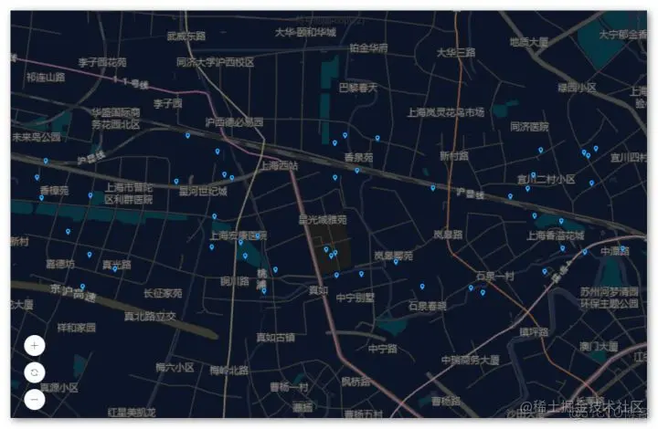Click the 大华三路 label
The width and height of the screenshot is (658, 429).
point(456,52)
